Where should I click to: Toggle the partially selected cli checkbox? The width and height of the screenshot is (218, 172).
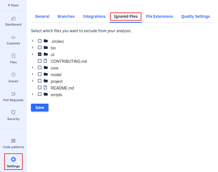click(x=40, y=54)
